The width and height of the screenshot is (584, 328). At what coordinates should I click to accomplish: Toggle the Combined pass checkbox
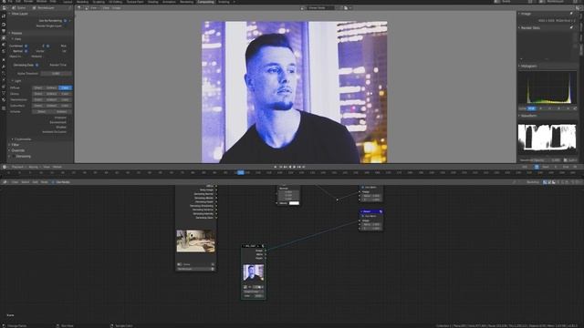26,46
